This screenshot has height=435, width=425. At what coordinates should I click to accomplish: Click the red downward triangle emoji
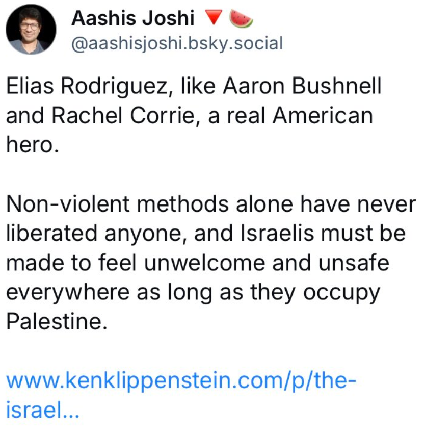[214, 17]
